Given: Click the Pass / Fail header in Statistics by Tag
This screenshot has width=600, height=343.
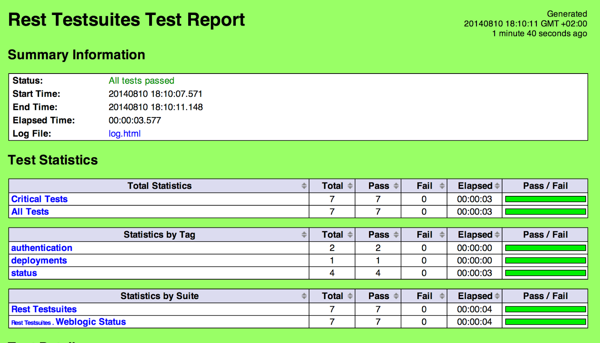Looking at the screenshot, I should point(545,235).
